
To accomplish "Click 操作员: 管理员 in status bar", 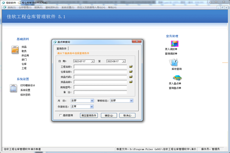I will coord(210,149).
